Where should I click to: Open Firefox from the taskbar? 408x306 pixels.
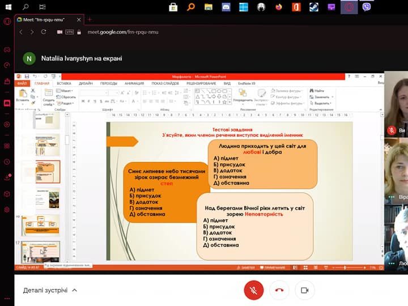(x=278, y=7)
